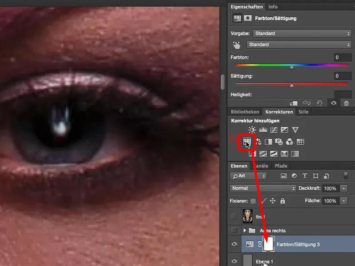
Task: Open the Normal blend mode dropdown
Action: pos(263,188)
